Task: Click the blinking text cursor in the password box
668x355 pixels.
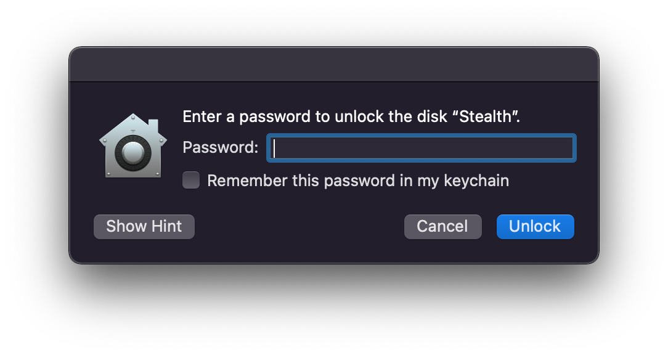Action: click(274, 149)
